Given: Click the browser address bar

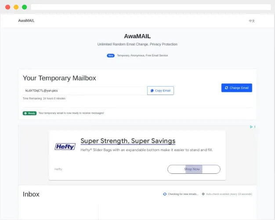Looking at the screenshot, I should coord(151,7).
